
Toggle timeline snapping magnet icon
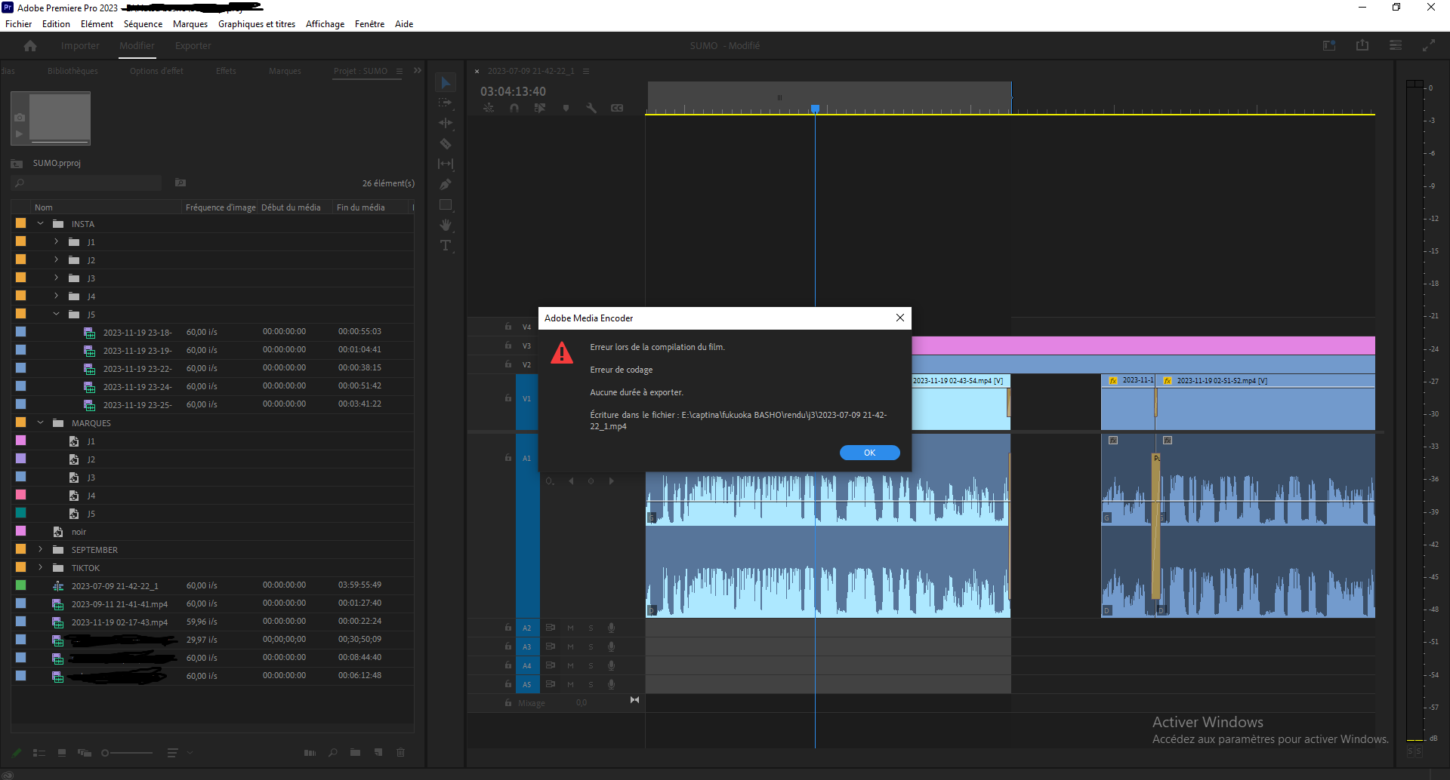(514, 108)
